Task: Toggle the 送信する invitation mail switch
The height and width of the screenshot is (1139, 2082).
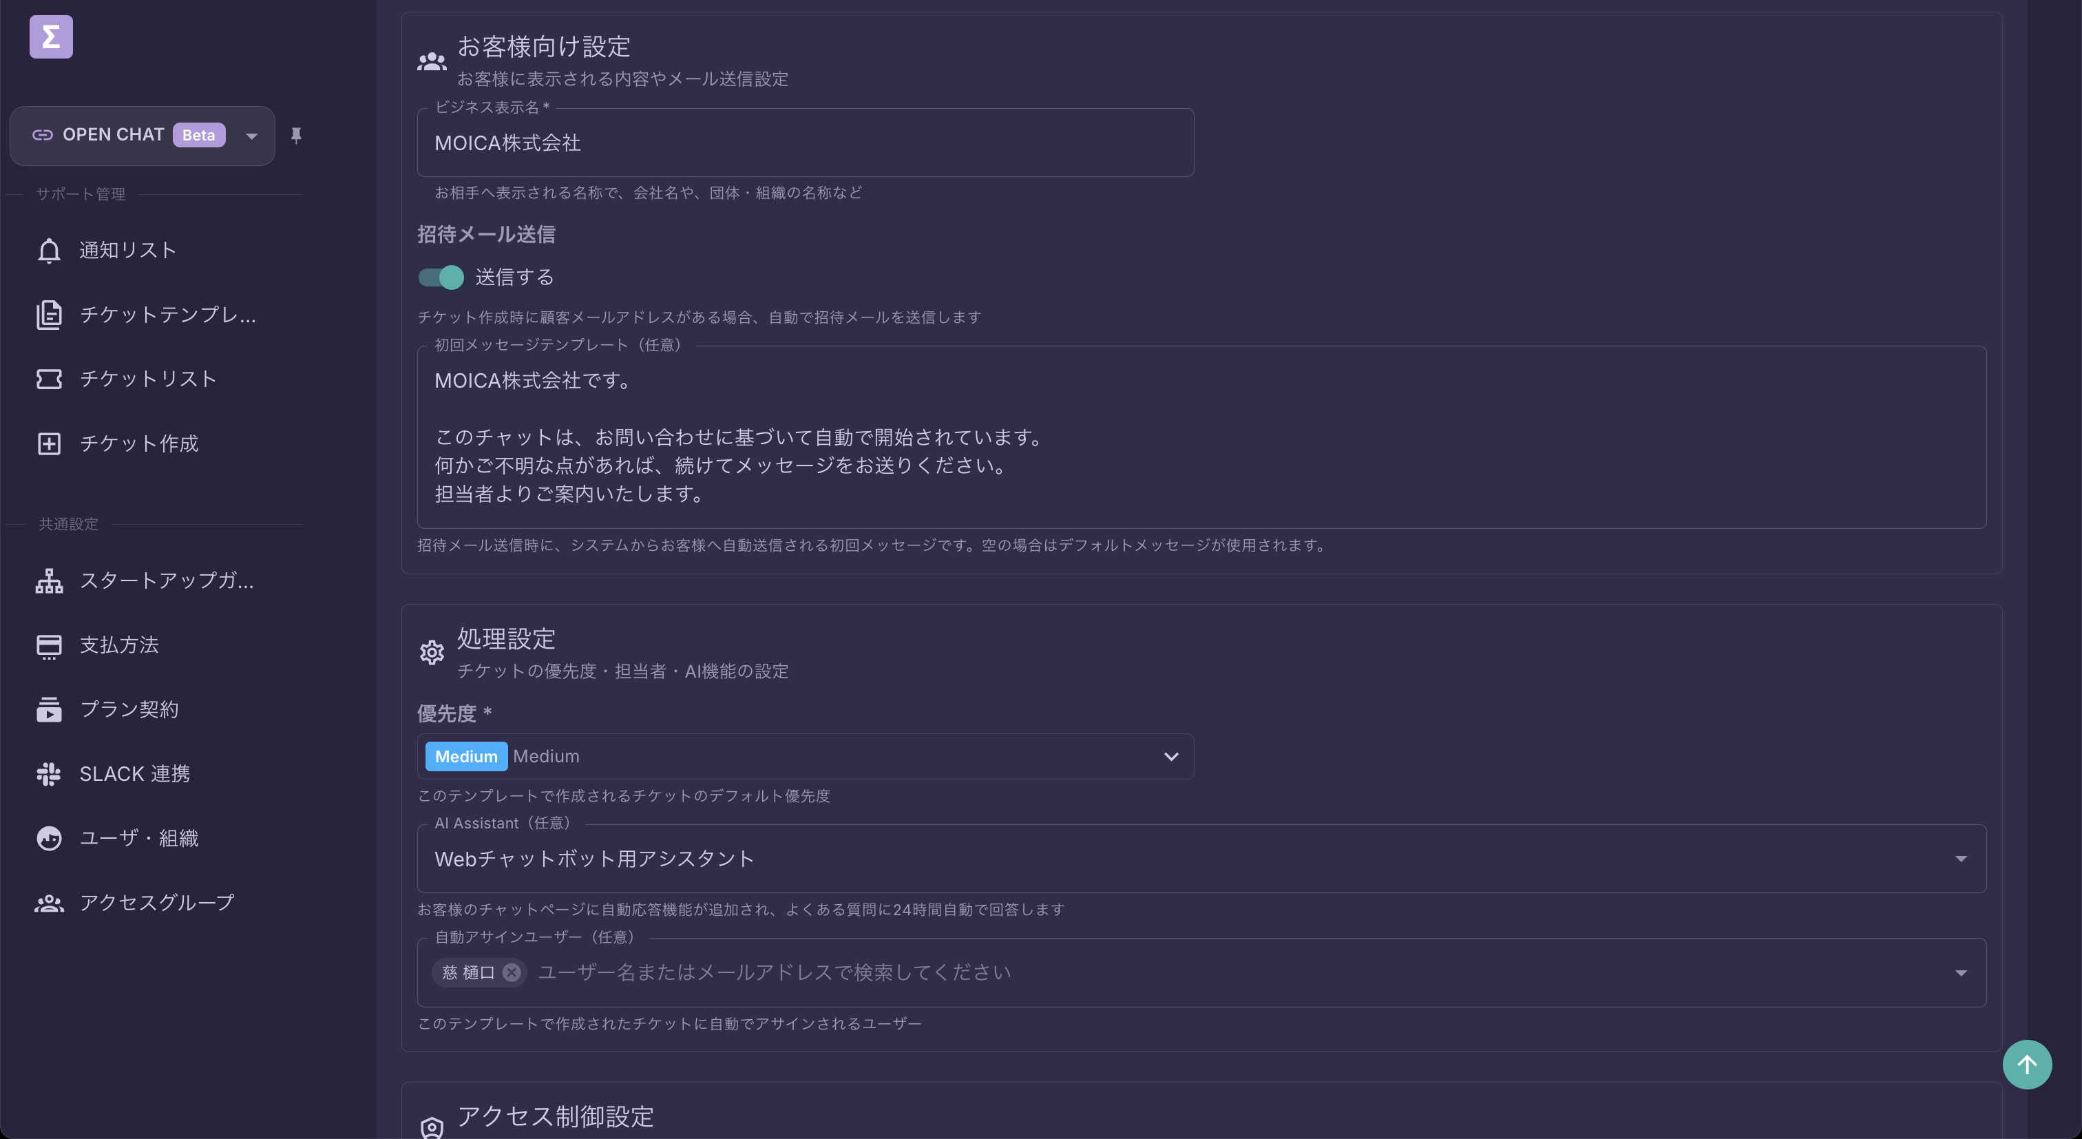Action: (441, 278)
